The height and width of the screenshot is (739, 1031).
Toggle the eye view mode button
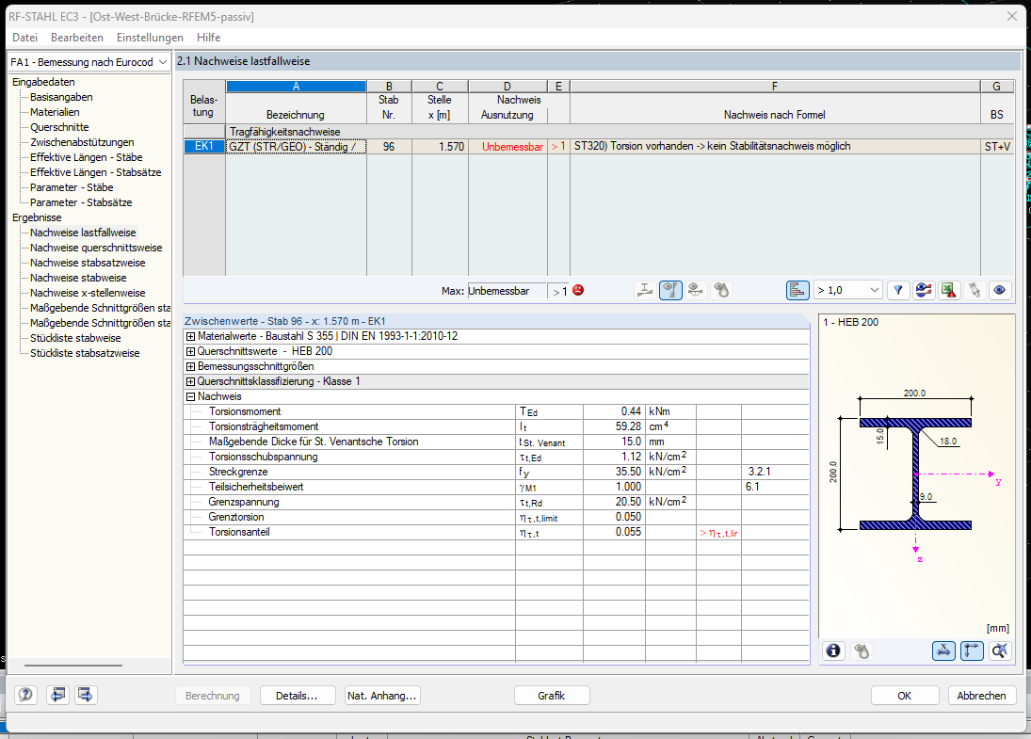tap(1000, 290)
